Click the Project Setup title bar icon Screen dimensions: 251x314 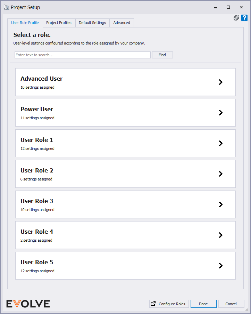[x=6, y=7]
